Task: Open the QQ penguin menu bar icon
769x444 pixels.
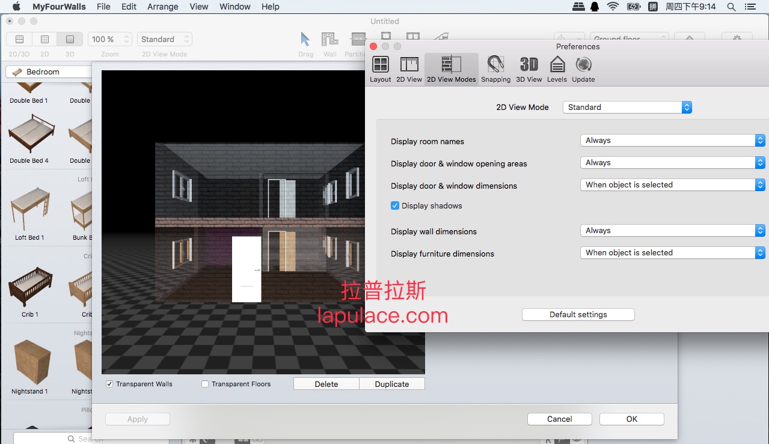Action: pos(595,7)
